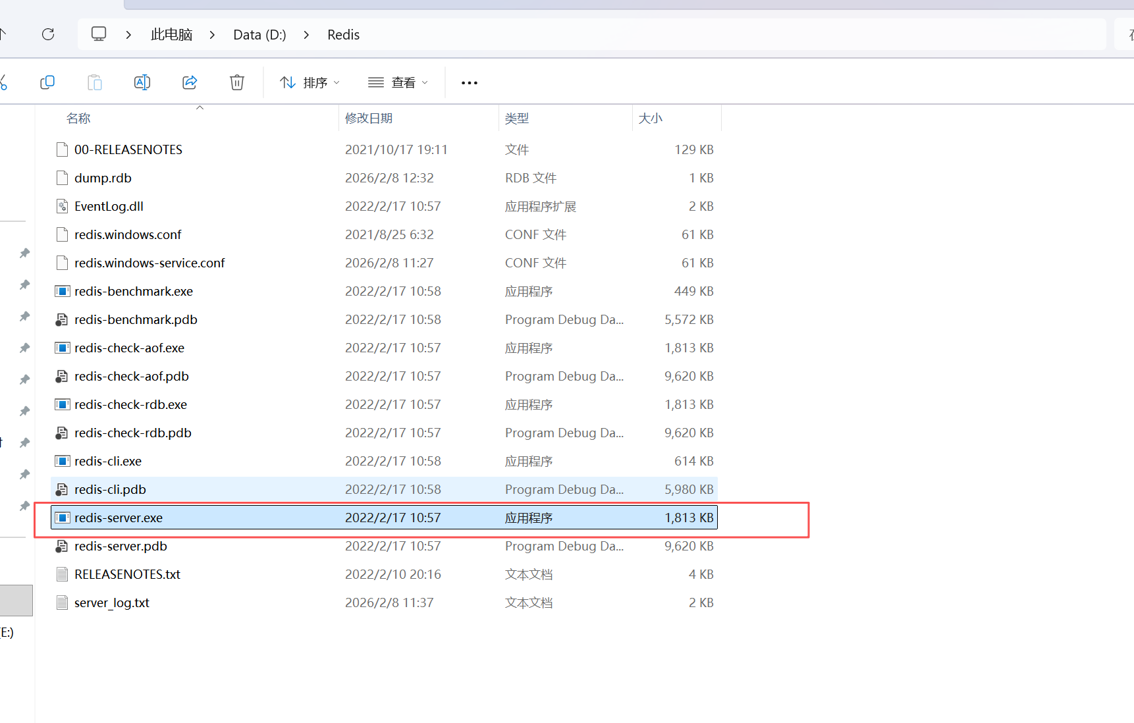Select the file name dump.rdb
Viewport: 1134px width, 723px height.
coord(103,178)
